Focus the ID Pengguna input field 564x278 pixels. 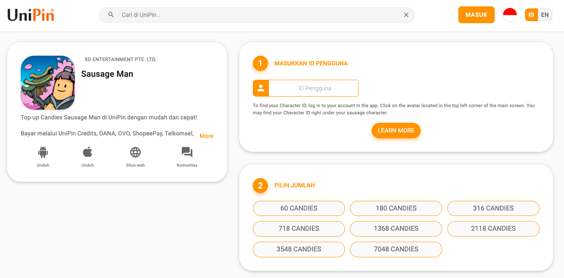[313, 88]
